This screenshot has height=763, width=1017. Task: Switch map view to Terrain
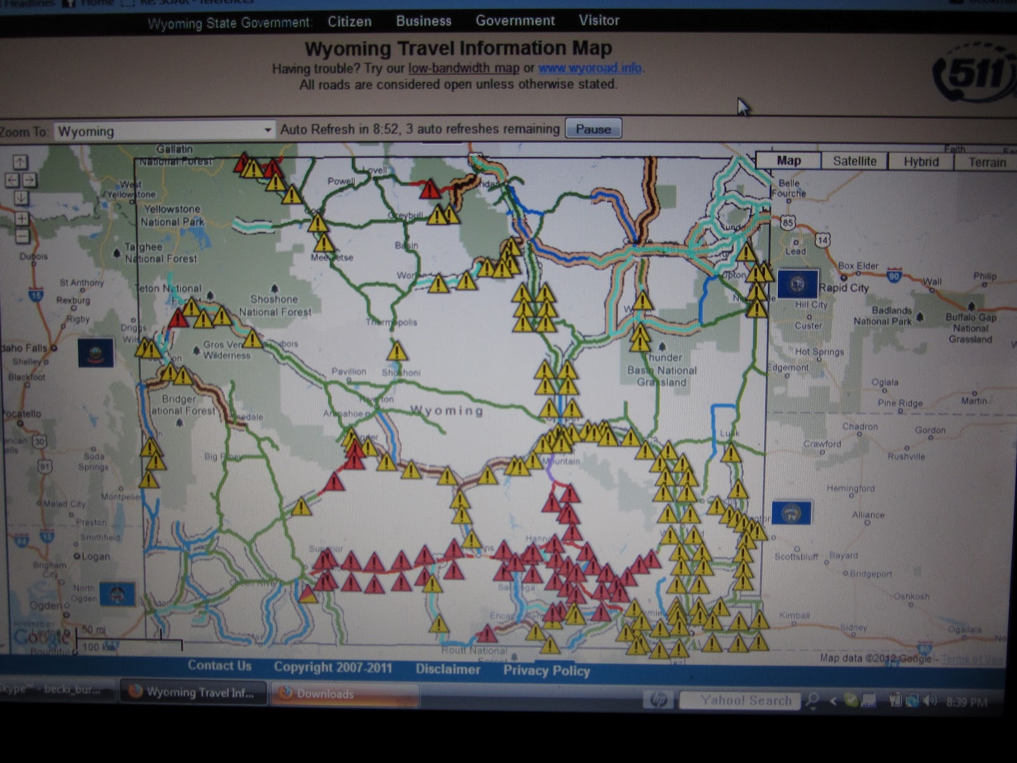pyautogui.click(x=986, y=162)
